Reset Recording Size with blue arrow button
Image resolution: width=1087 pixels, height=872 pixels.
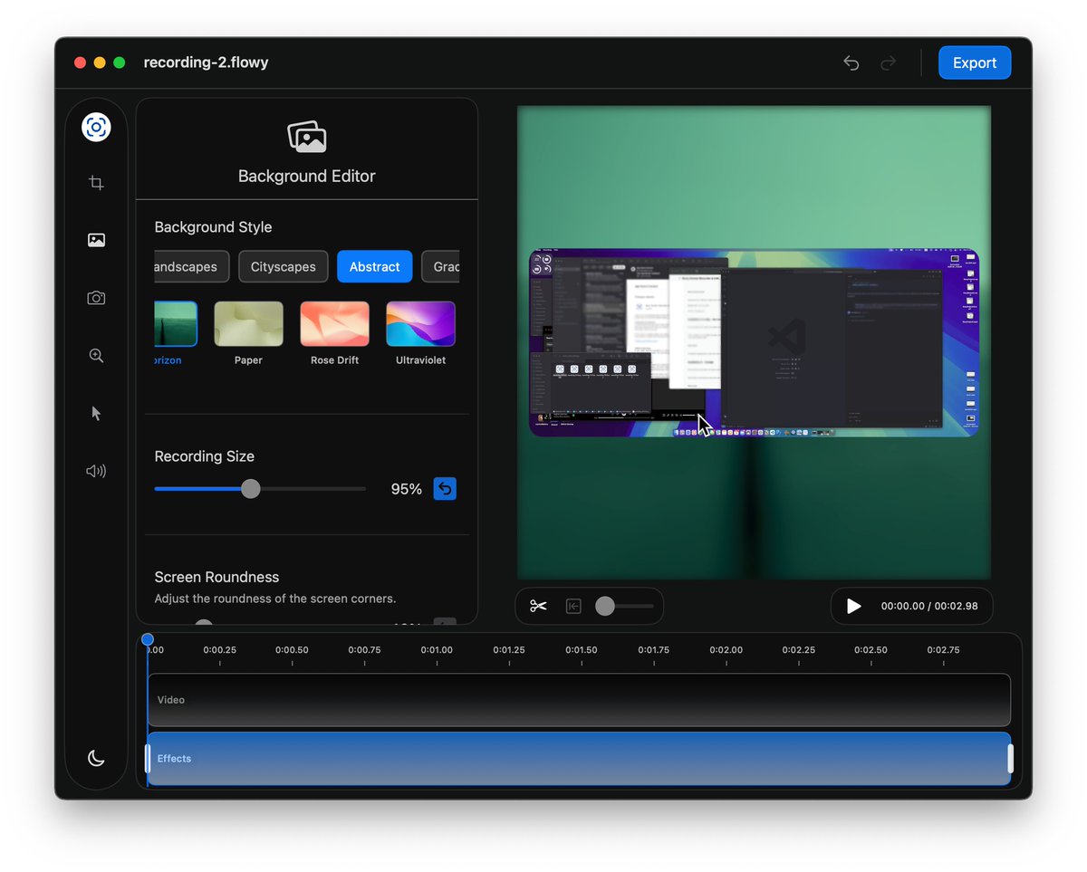click(445, 489)
